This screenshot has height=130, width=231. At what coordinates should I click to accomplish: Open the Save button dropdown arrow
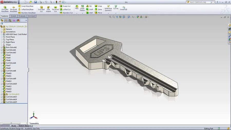pyautogui.click(x=38, y=2)
